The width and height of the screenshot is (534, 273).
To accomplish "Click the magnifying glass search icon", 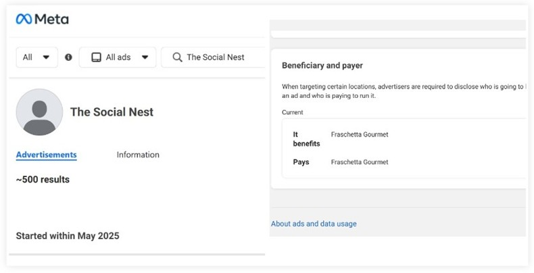I will tap(178, 57).
